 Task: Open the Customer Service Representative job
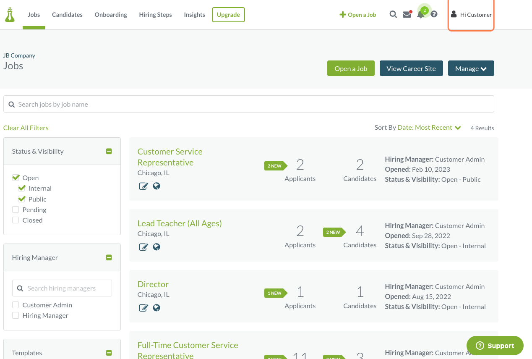pos(170,157)
